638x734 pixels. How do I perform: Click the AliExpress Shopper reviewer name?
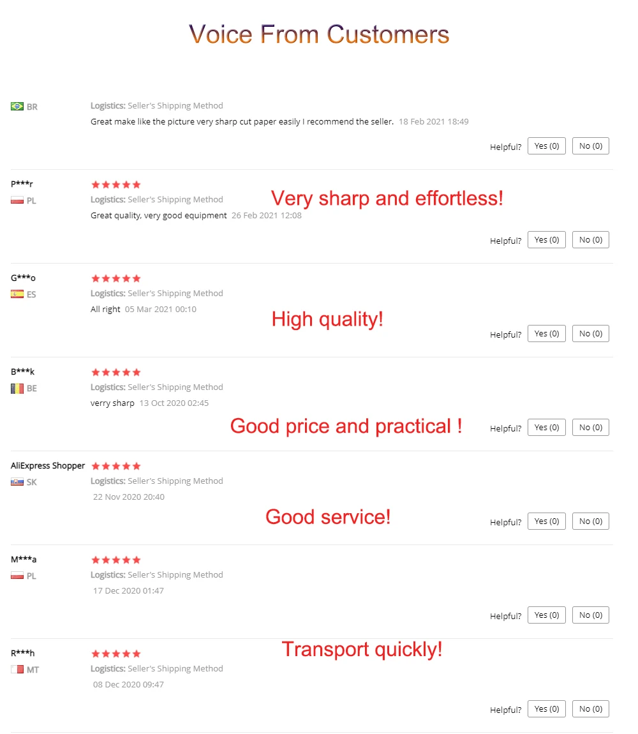tap(48, 466)
